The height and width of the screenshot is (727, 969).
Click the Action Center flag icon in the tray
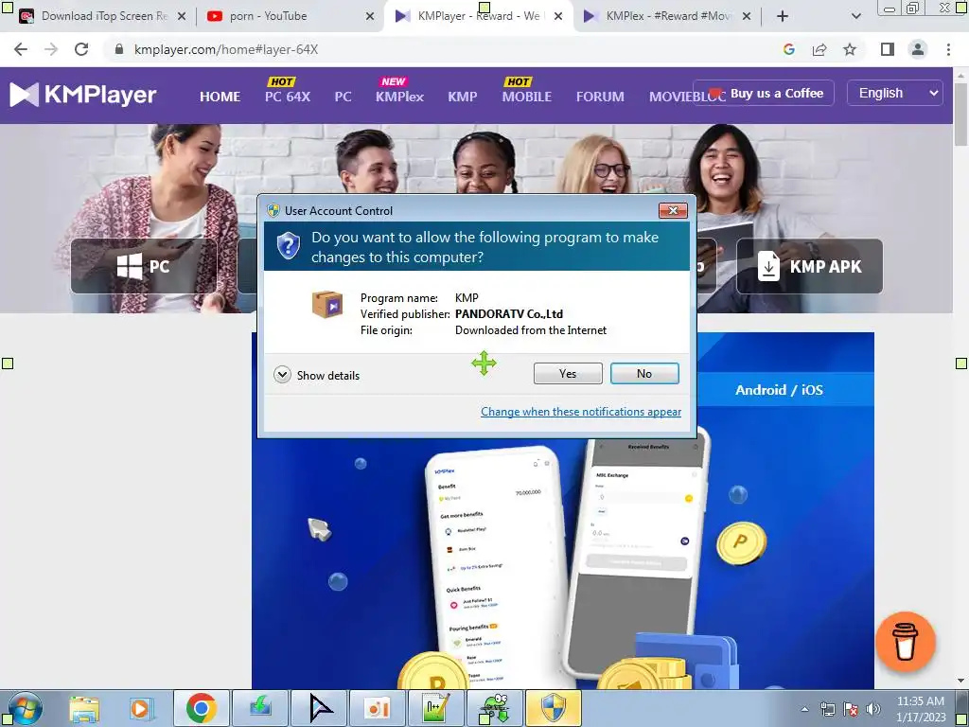pyautogui.click(x=851, y=709)
